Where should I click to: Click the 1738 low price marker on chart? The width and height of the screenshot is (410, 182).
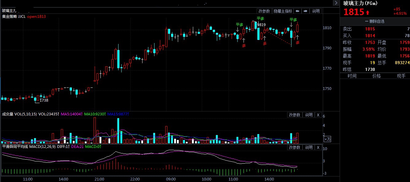[44, 100]
